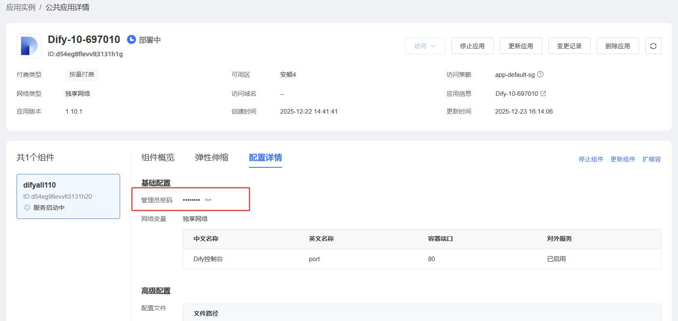Select the 配置详情 tab
This screenshot has width=678, height=321.
(x=265, y=157)
